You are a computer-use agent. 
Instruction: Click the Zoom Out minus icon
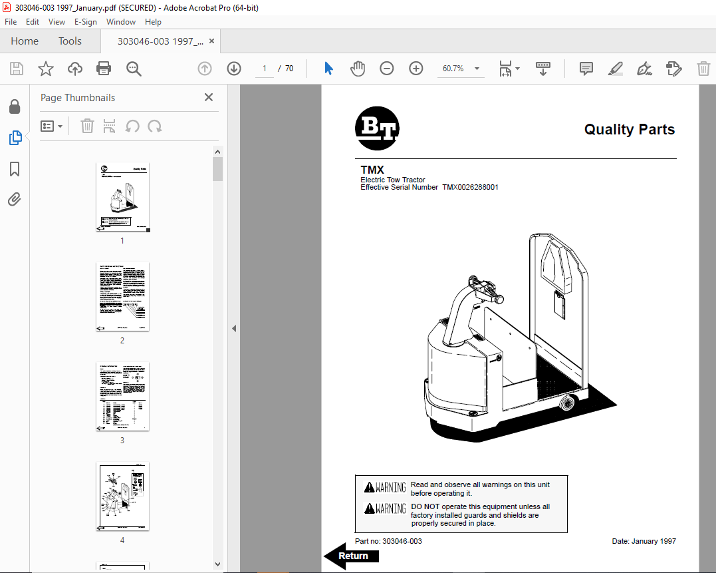[x=387, y=69]
